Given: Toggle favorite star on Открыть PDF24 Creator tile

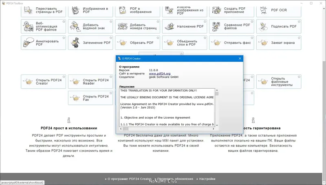Looking at the screenshot, I should [x=64, y=77].
